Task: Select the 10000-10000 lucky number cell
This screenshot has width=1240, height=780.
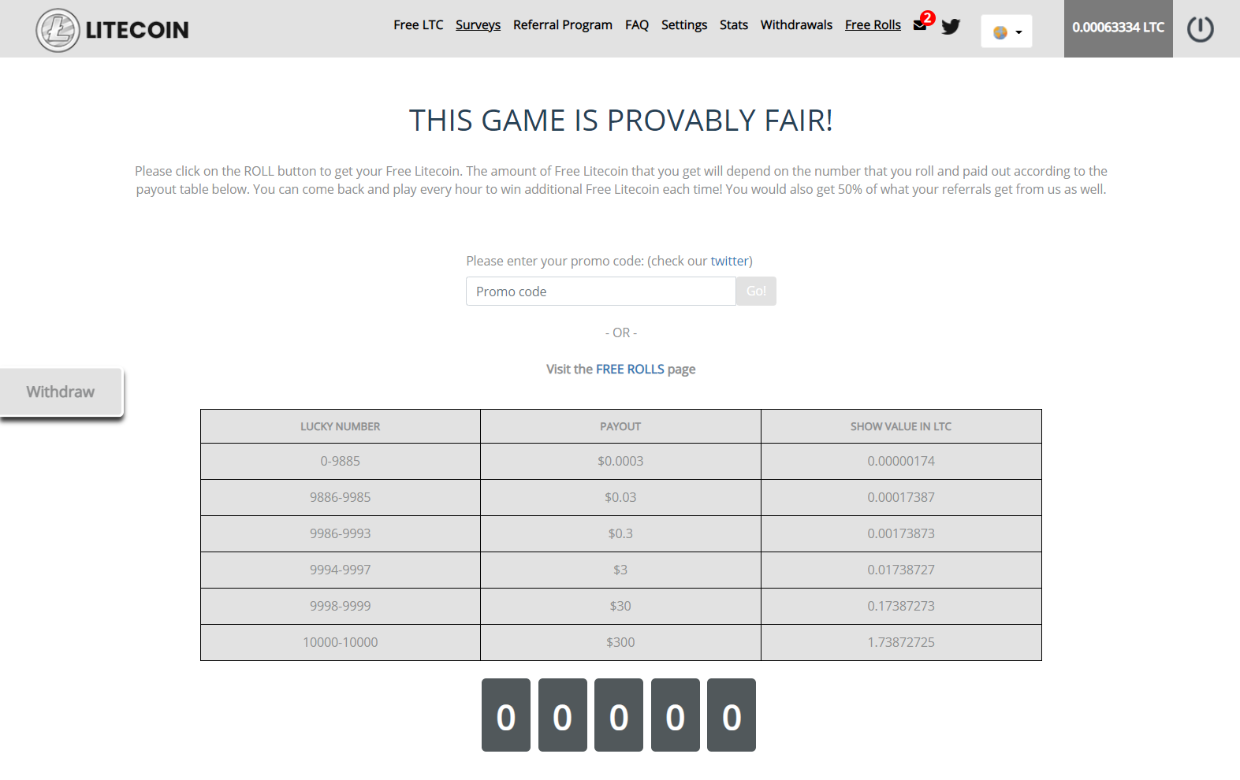Action: point(341,642)
